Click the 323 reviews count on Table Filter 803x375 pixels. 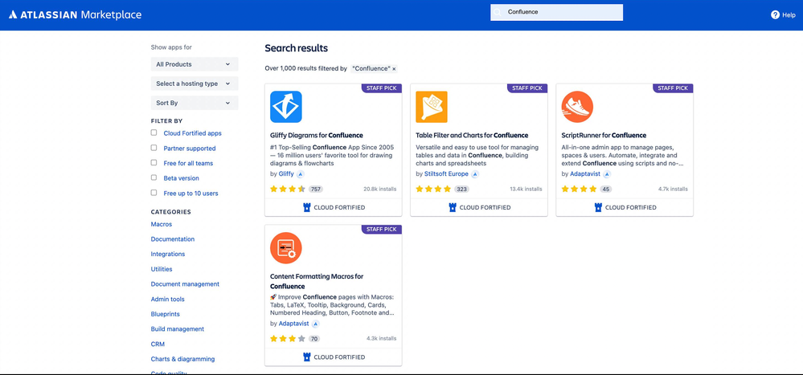pyautogui.click(x=462, y=190)
